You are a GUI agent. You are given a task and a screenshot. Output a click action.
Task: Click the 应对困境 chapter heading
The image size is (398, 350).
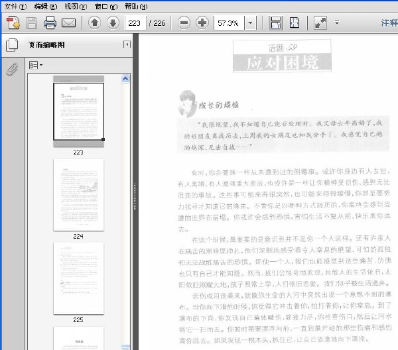(x=282, y=62)
